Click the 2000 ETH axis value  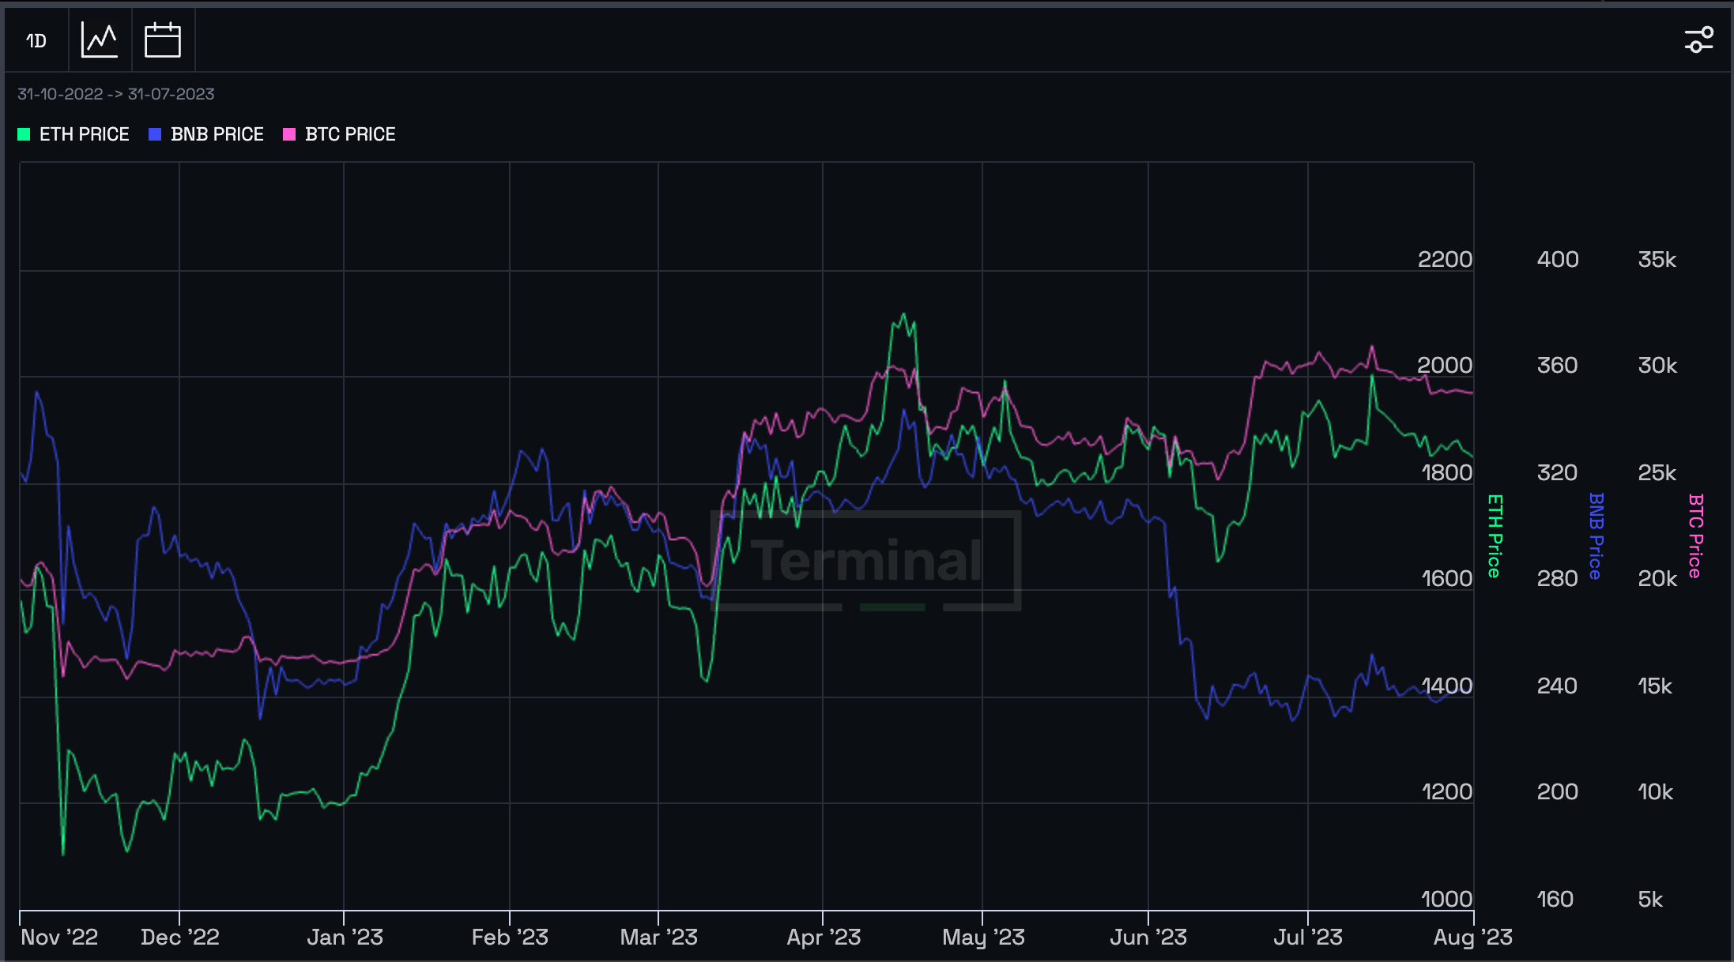[x=1445, y=365]
